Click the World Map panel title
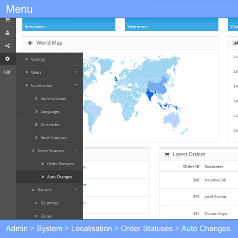 (50, 43)
